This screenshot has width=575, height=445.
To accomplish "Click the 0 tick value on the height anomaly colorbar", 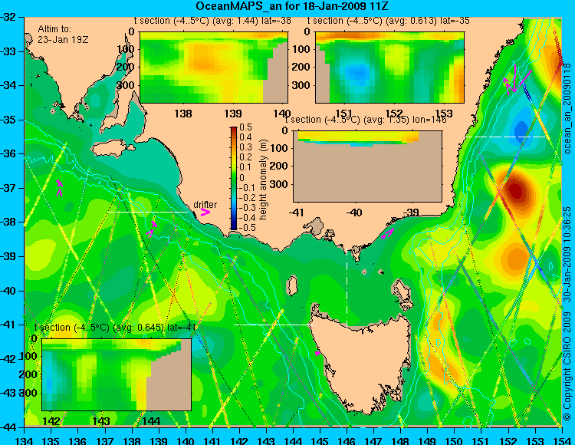I will 242,177.
